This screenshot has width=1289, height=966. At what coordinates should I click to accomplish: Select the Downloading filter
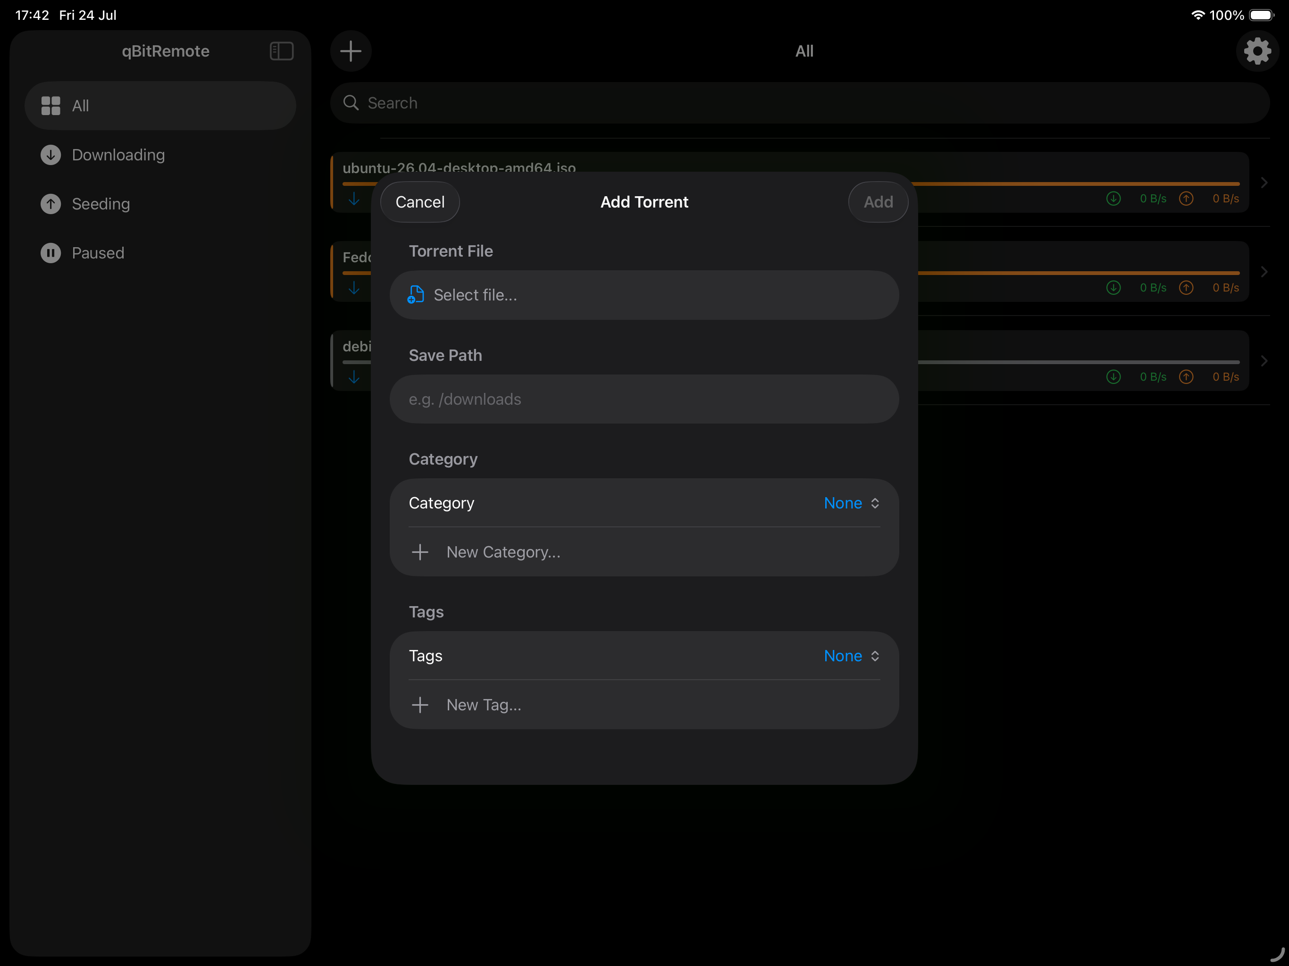pyautogui.click(x=160, y=155)
